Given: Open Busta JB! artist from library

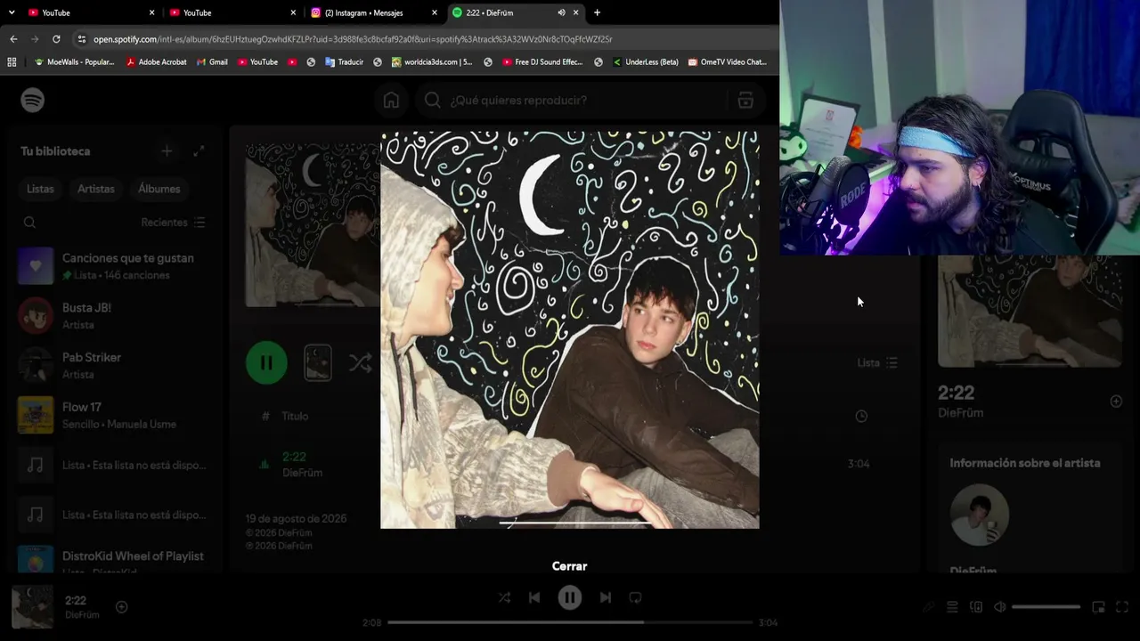Looking at the screenshot, I should pos(114,316).
